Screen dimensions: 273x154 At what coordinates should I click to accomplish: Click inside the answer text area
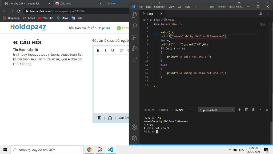click(x=111, y=84)
